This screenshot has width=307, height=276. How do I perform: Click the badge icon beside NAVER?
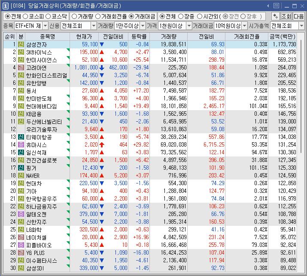pyautogui.click(x=21, y=176)
